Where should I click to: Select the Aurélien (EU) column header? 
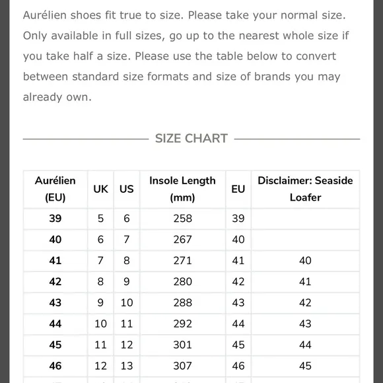[55, 189]
